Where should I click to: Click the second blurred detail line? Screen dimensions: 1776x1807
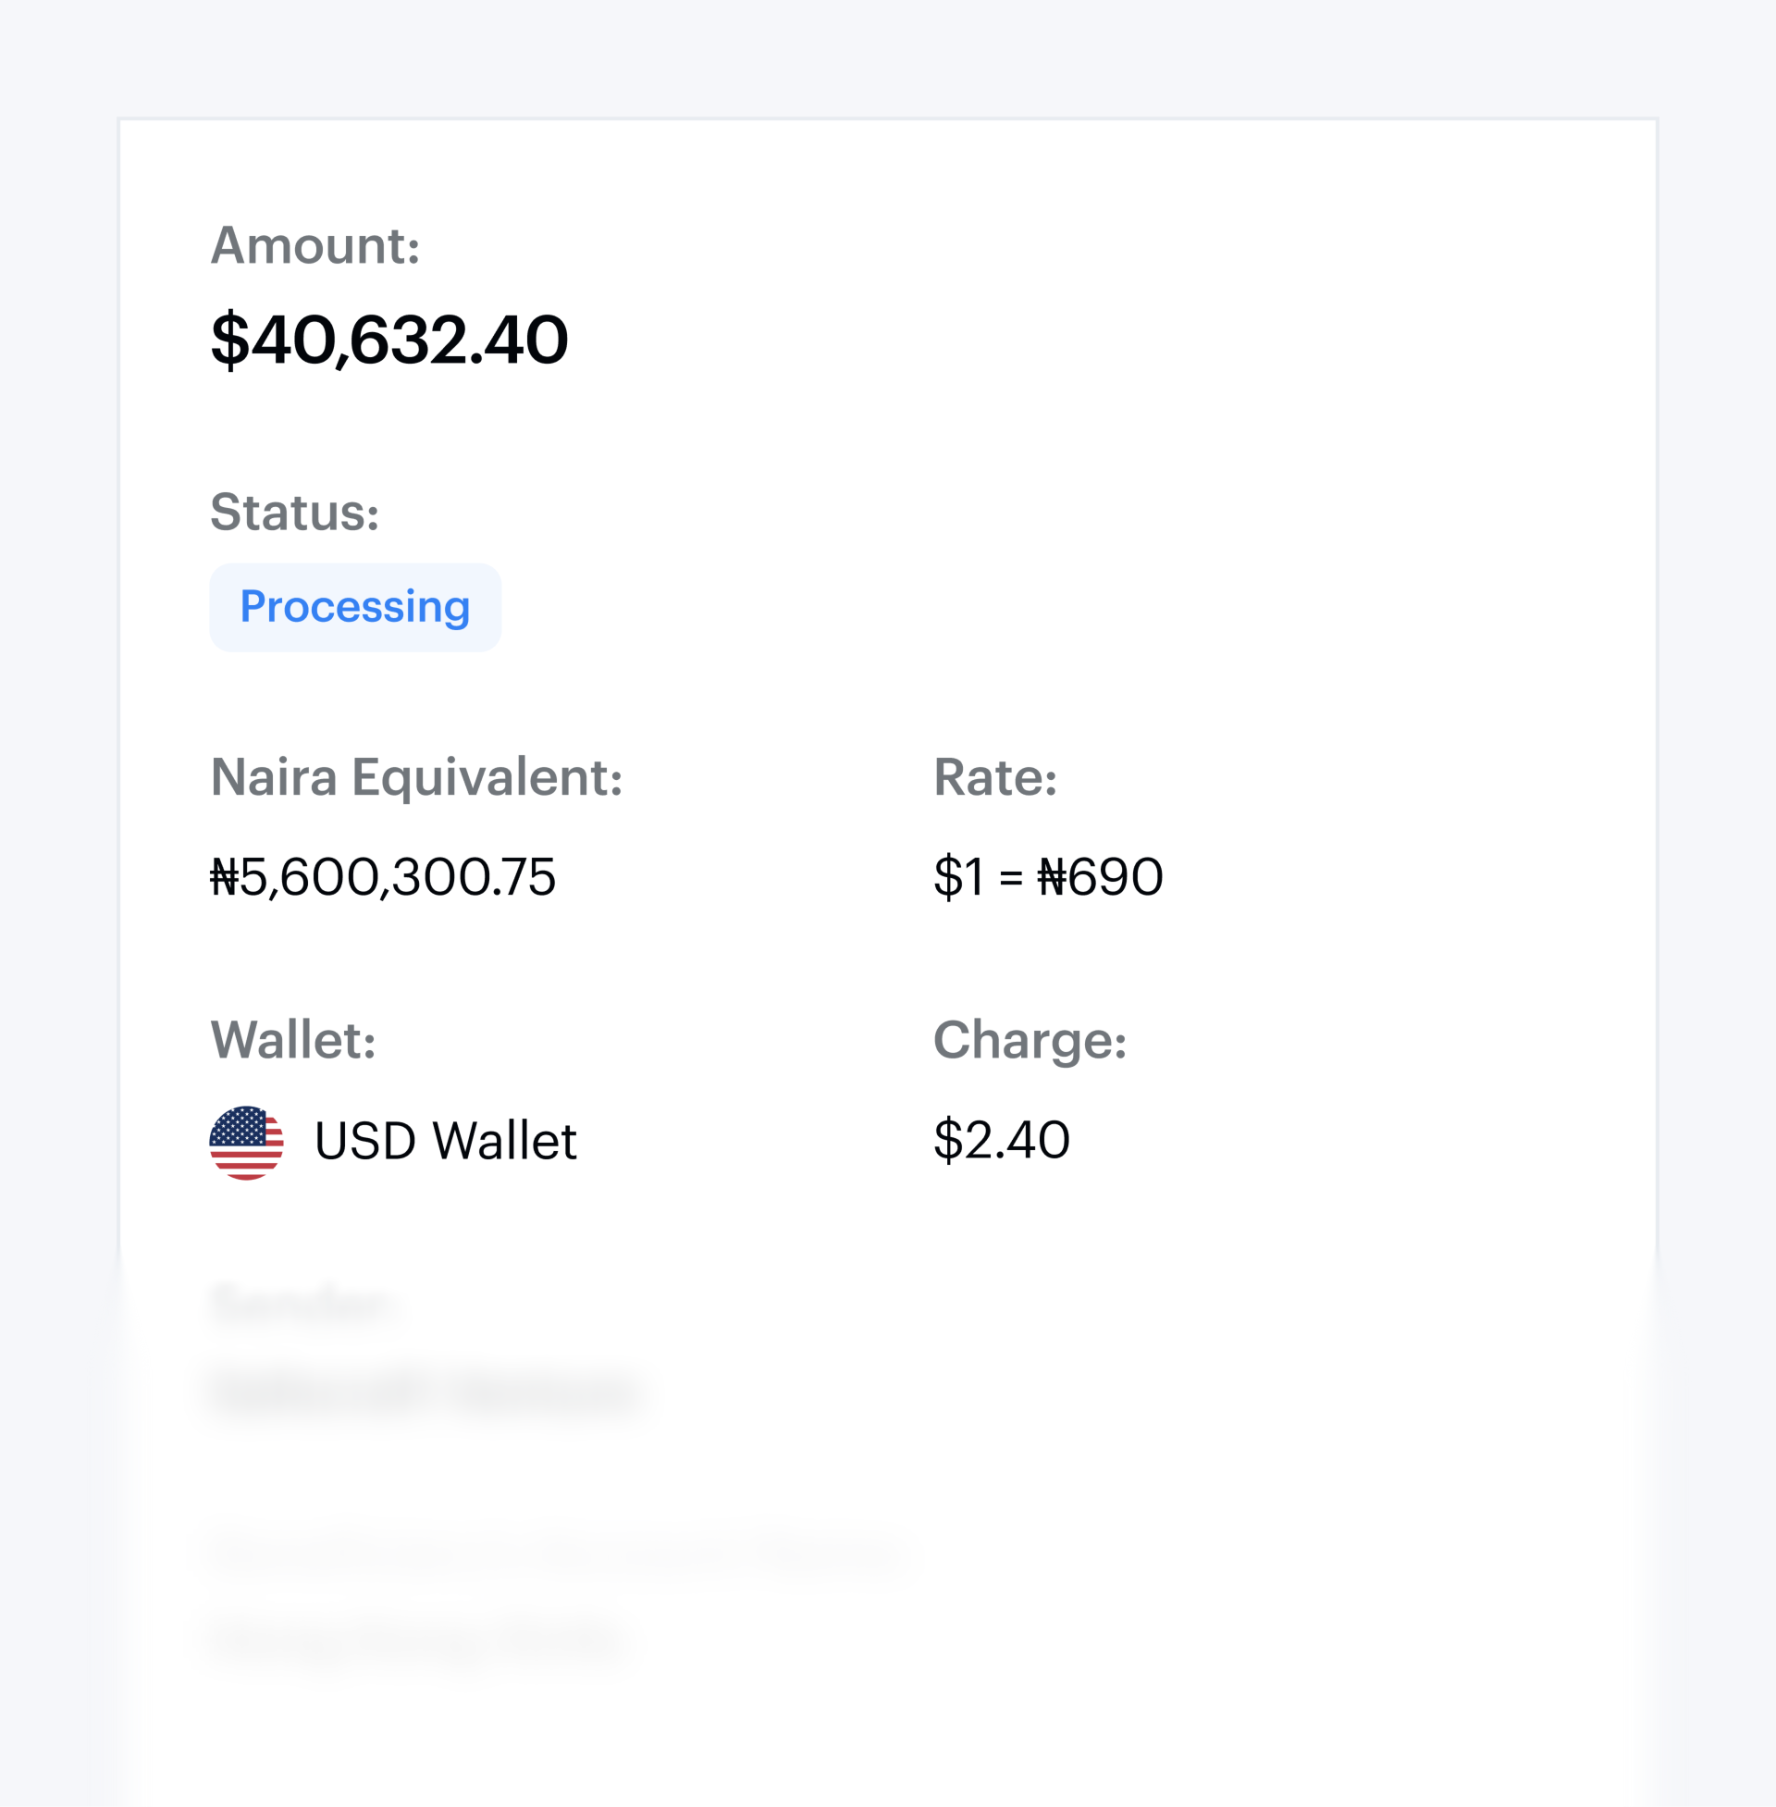[415, 1640]
